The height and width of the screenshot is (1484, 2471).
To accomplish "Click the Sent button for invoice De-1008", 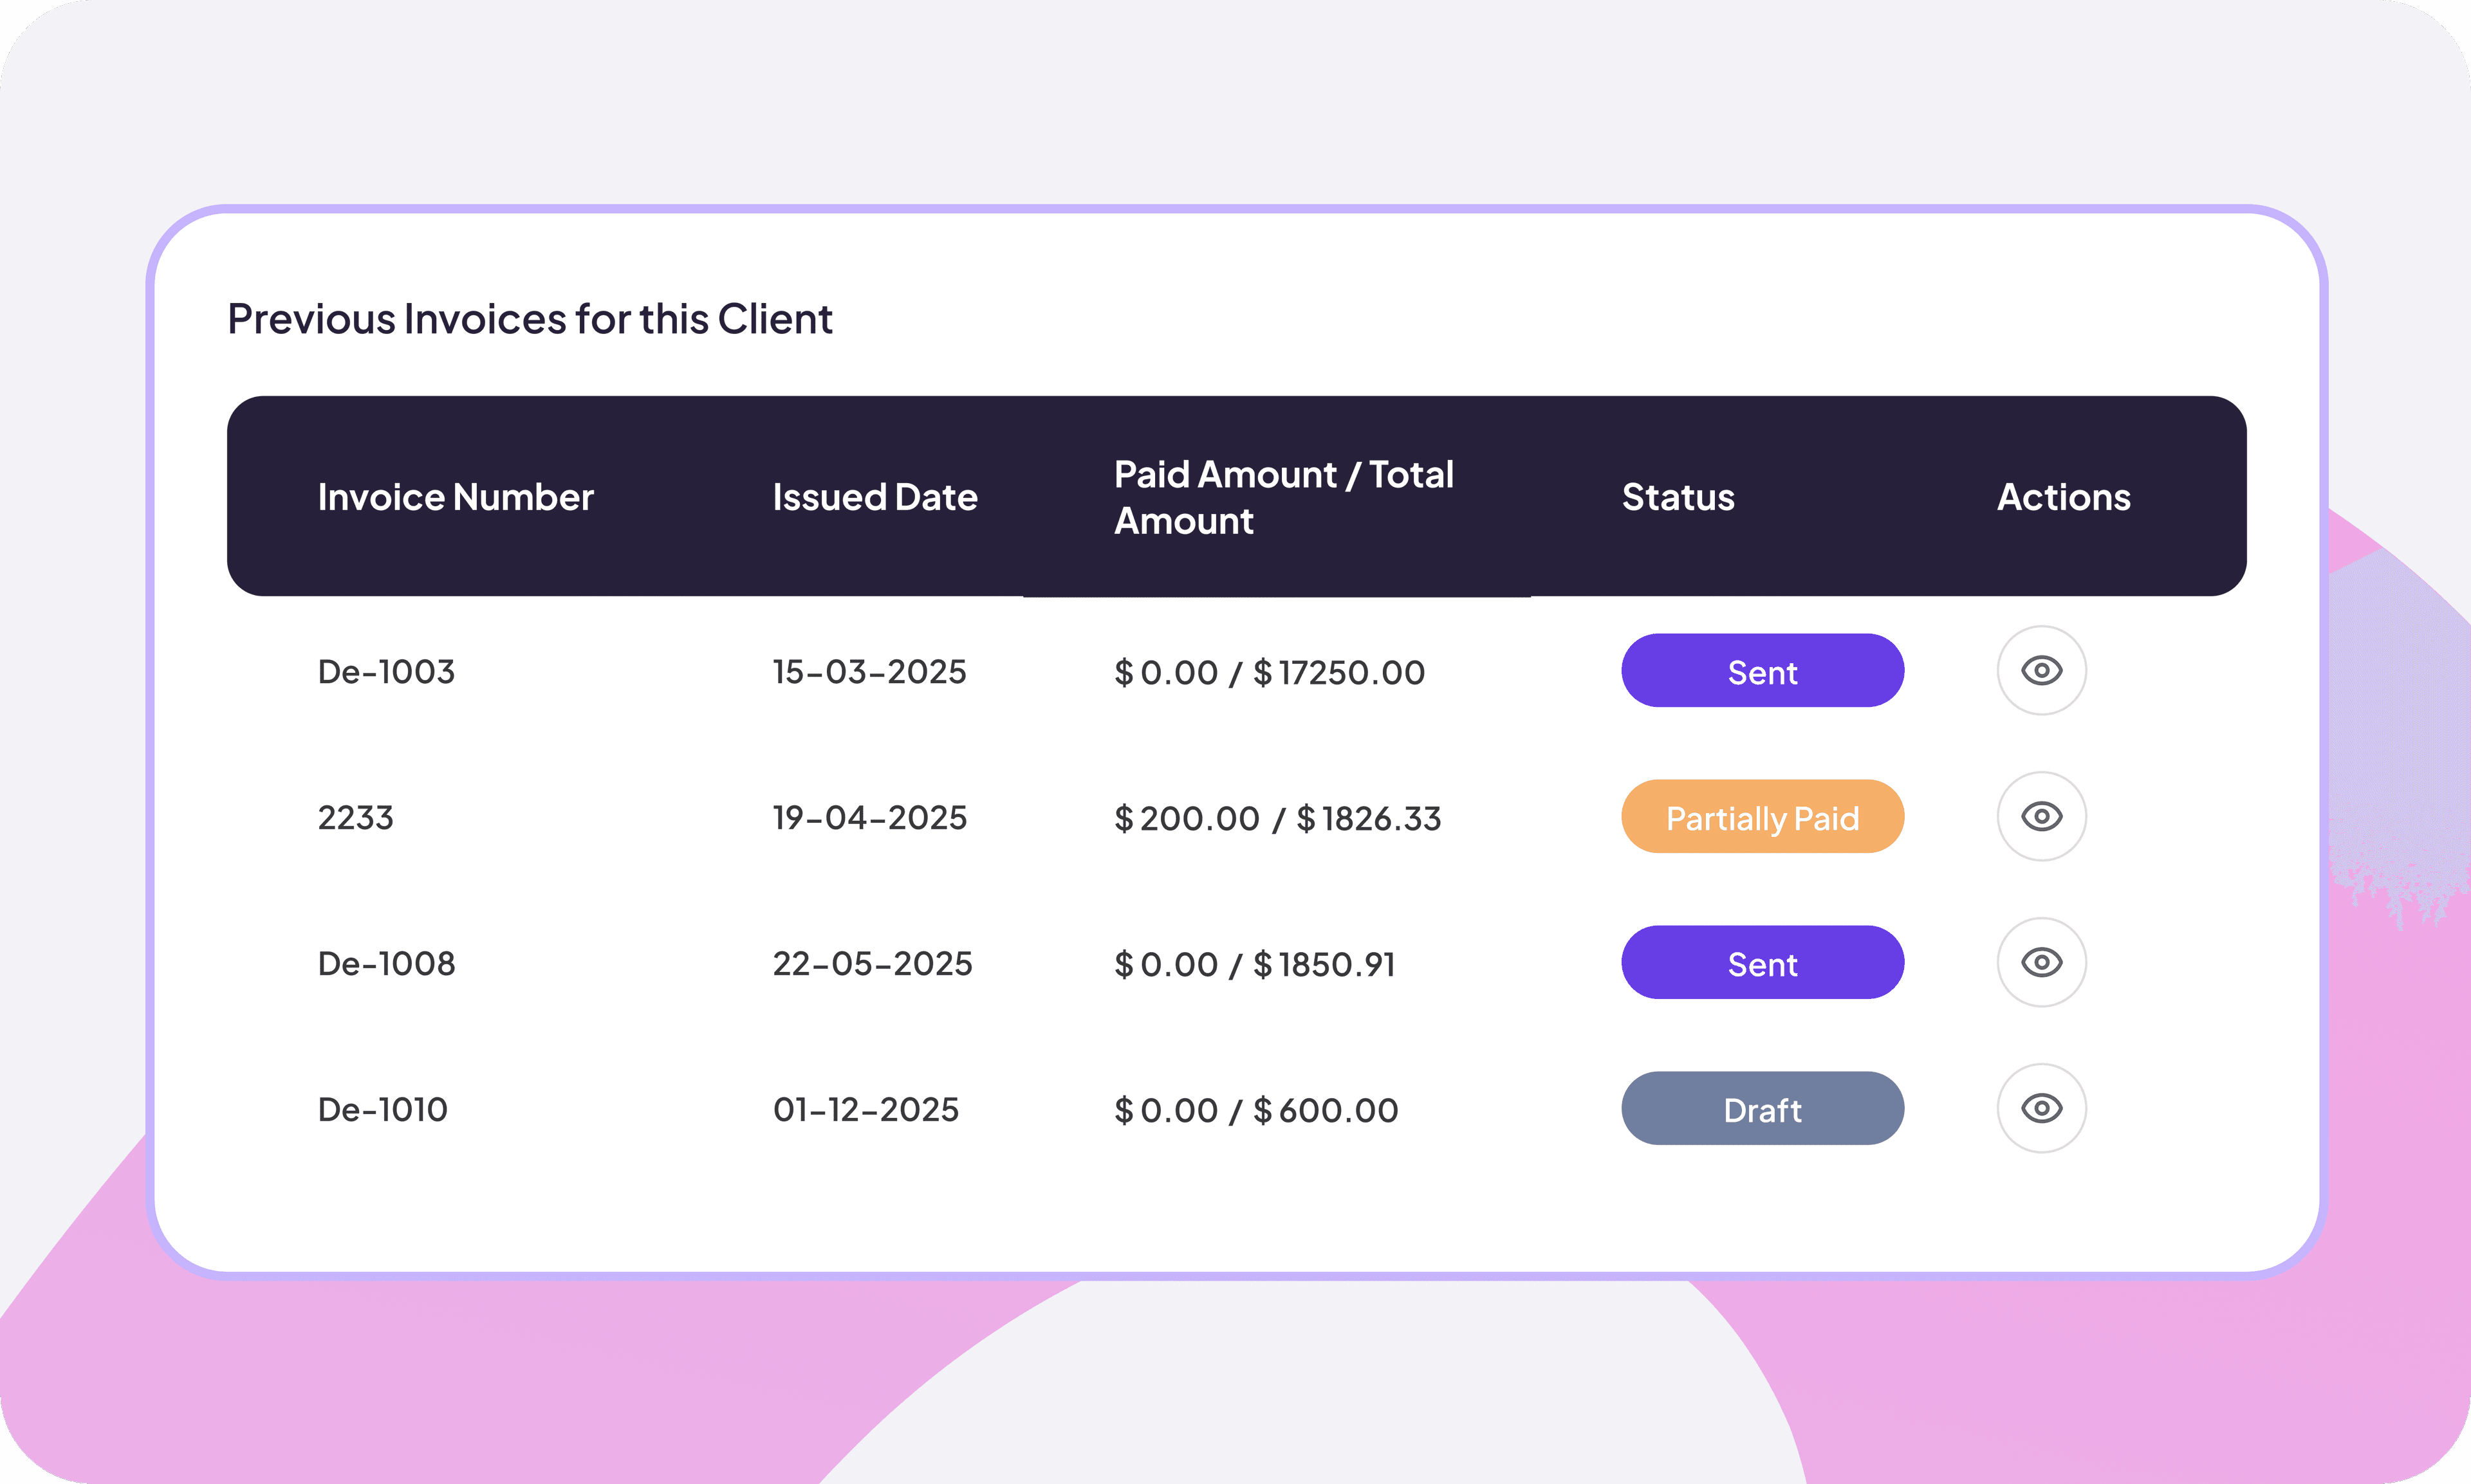I will (1763, 962).
